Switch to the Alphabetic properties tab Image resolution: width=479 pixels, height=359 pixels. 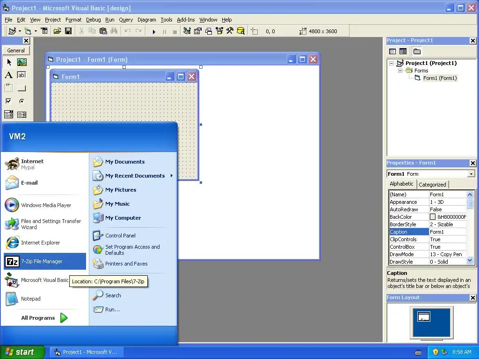401,184
